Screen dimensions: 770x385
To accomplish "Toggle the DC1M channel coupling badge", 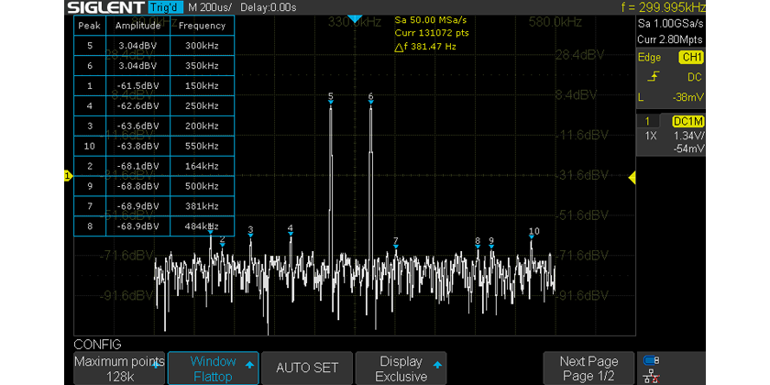I will tap(687, 121).
